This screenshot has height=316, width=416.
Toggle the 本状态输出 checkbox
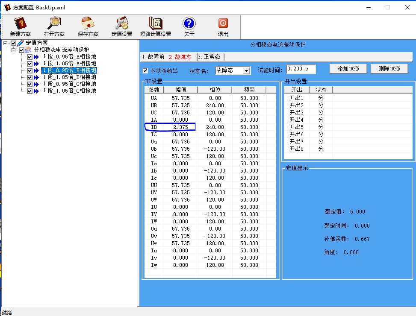point(145,70)
